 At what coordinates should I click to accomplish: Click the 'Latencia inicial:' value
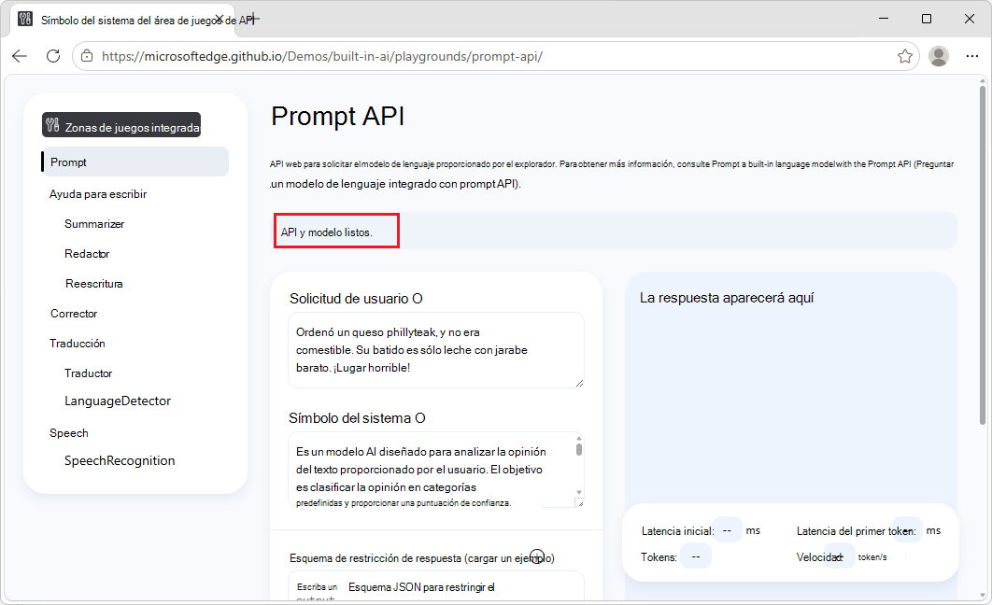(x=727, y=530)
